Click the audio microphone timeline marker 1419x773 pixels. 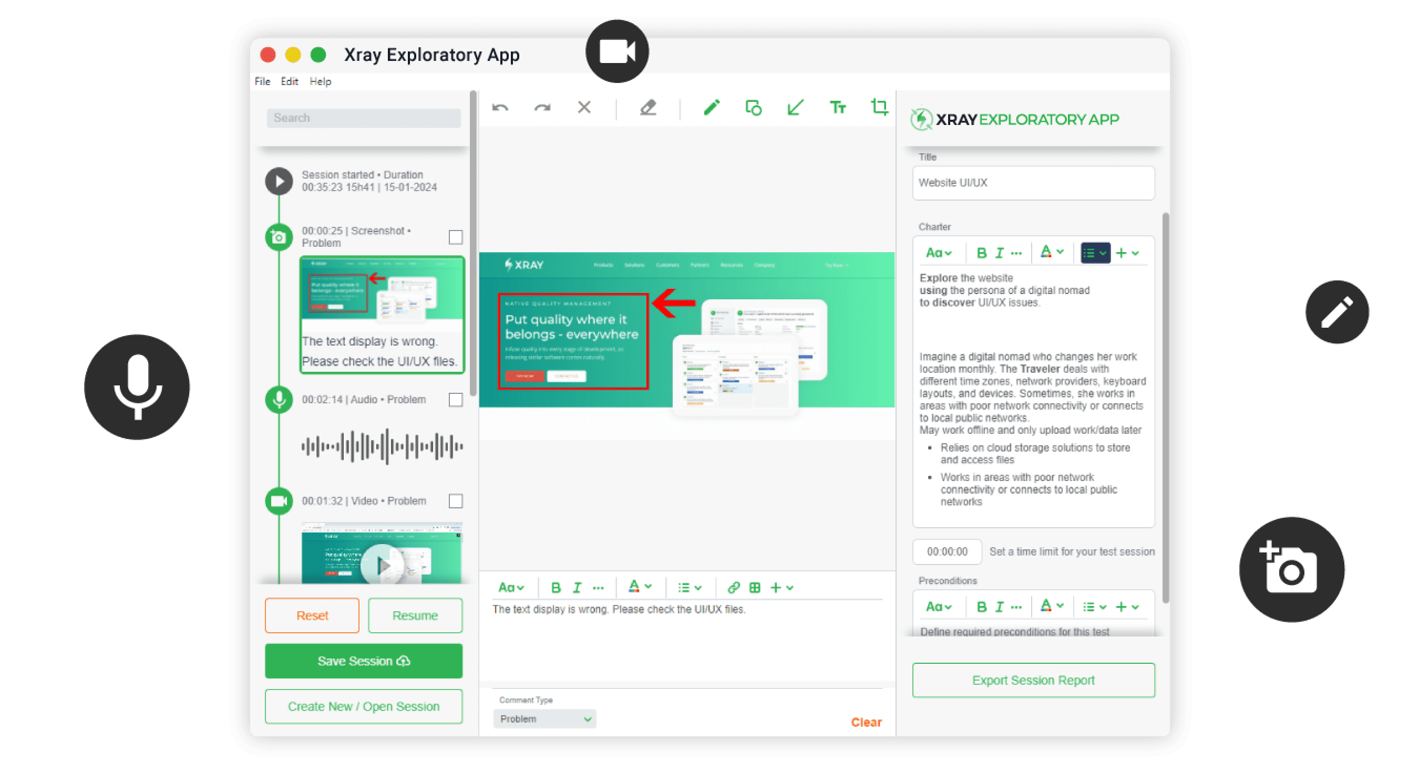(279, 399)
